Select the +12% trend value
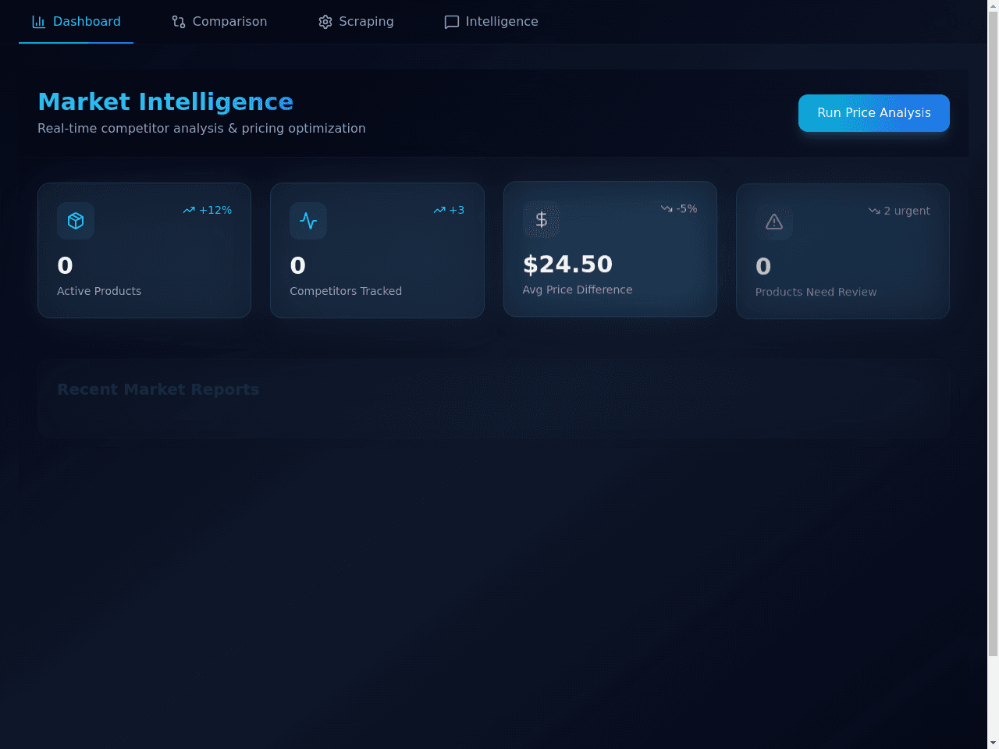The image size is (999, 749). [x=215, y=210]
